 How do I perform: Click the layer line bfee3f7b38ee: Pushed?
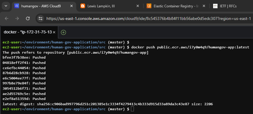pyautogui.click(x=24, y=57)
